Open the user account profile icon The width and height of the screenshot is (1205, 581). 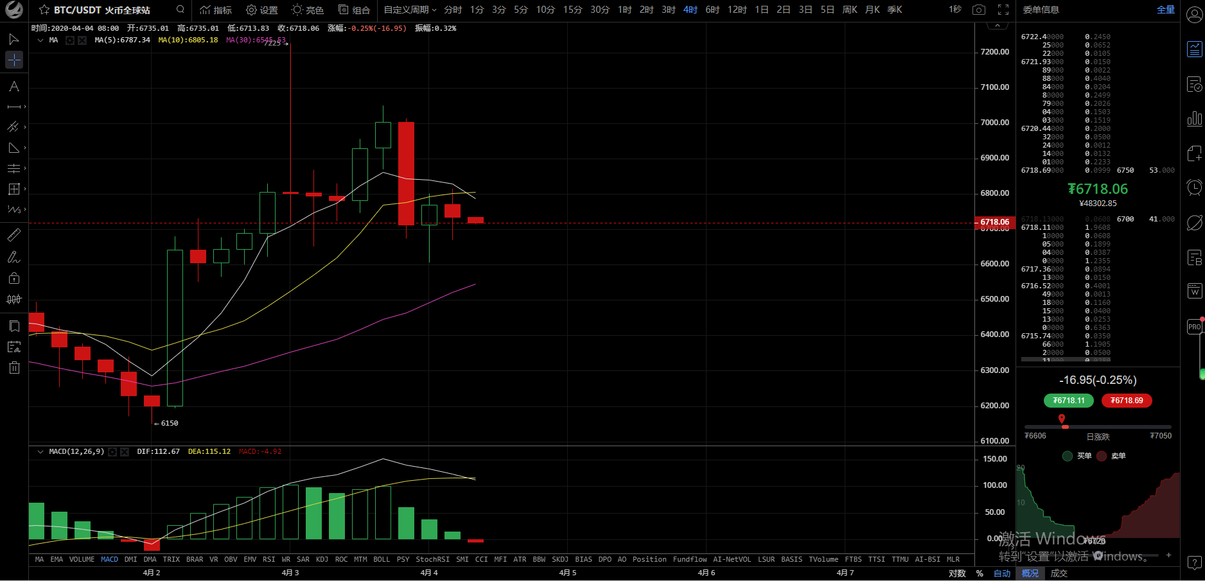click(x=1194, y=15)
